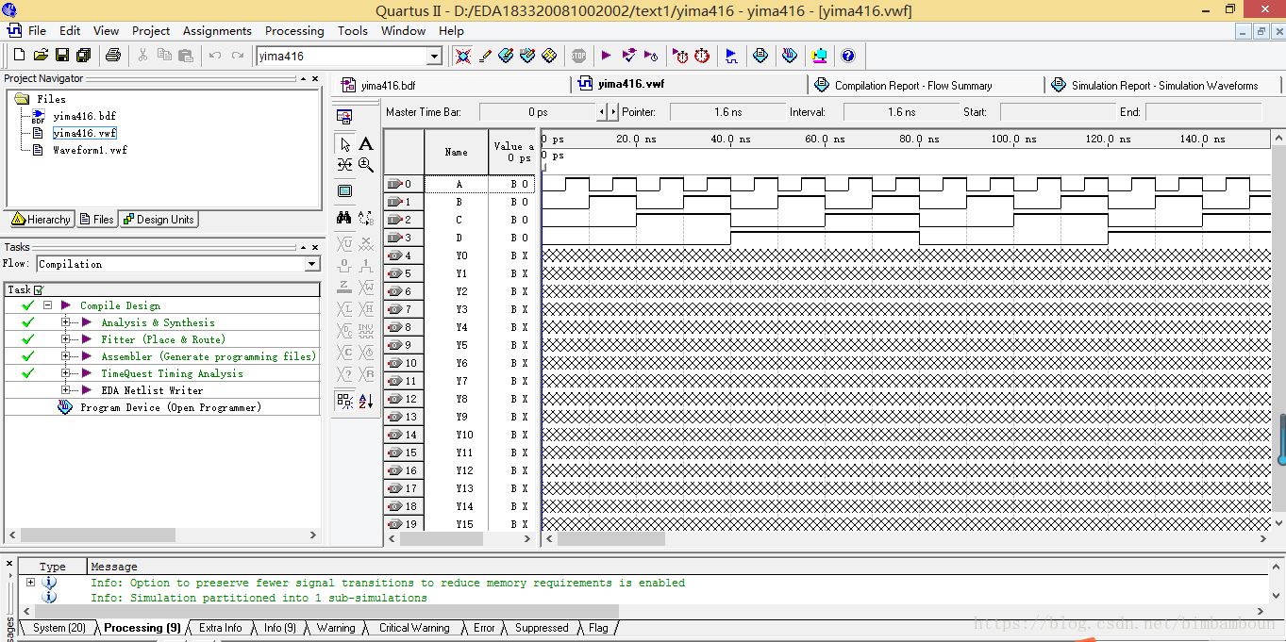The image size is (1286, 642).
Task: Expand the Fitter (Place & Route) task
Action: [66, 339]
